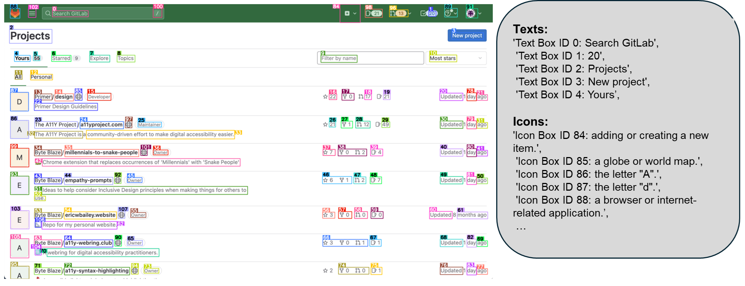The image size is (745, 286).
Task: Expand the create new item dropdown
Action: pos(350,14)
